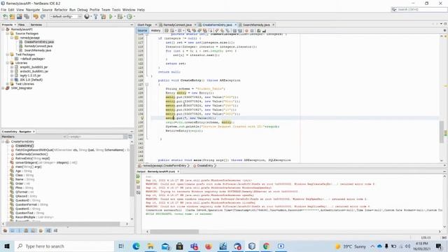
Task: Open the Refactor menu
Action: coord(61,10)
